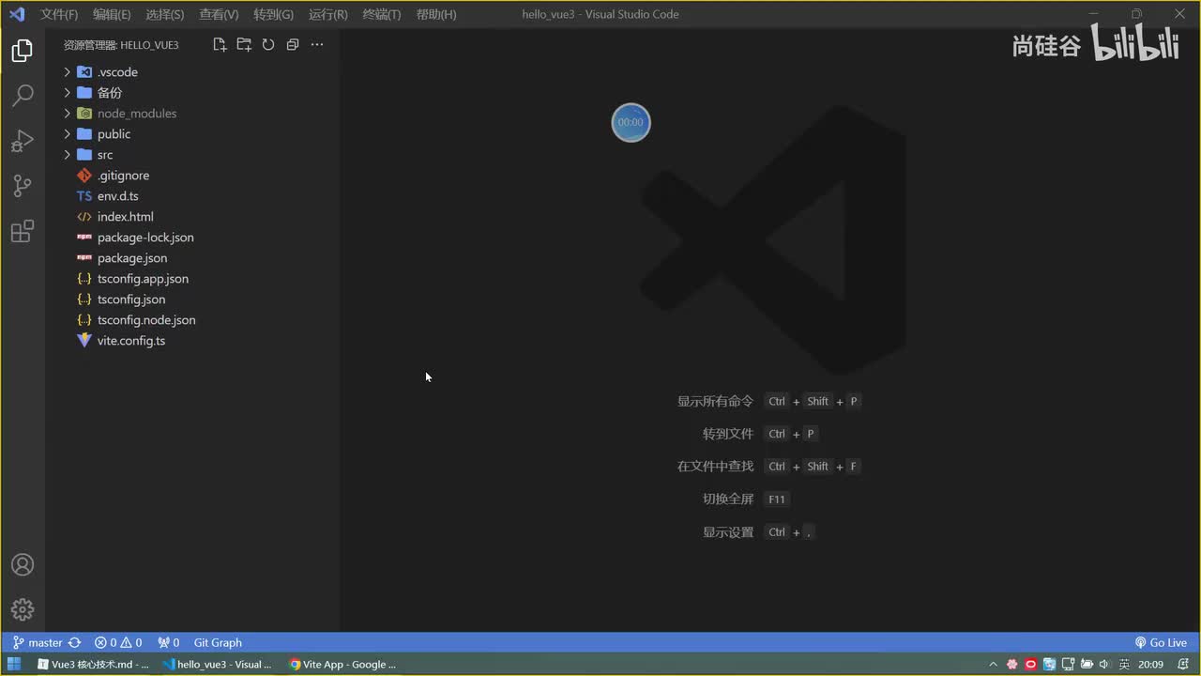
Task: Expand the 备份 folder chevron
Action: pyautogui.click(x=68, y=93)
